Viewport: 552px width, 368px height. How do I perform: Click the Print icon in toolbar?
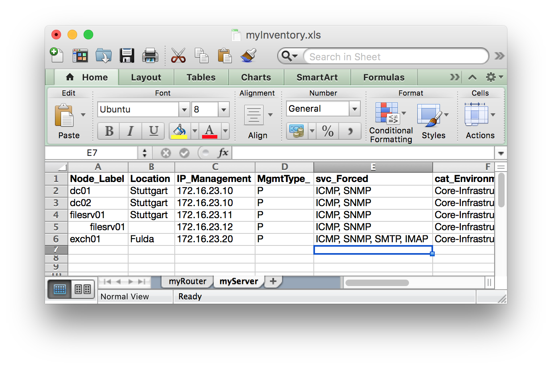[150, 55]
